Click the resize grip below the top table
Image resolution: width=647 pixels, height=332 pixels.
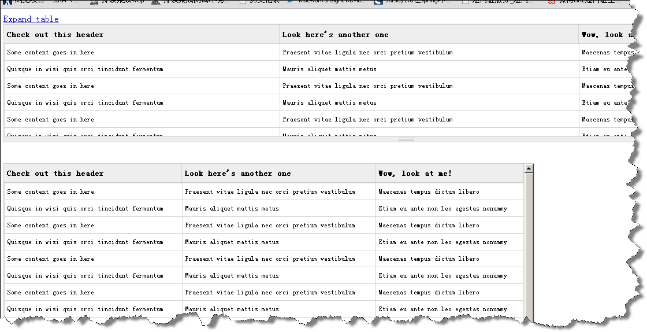407,139
